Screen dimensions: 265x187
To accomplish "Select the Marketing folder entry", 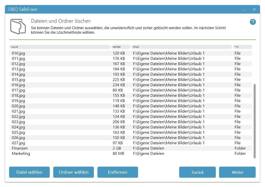I will click(21, 154).
